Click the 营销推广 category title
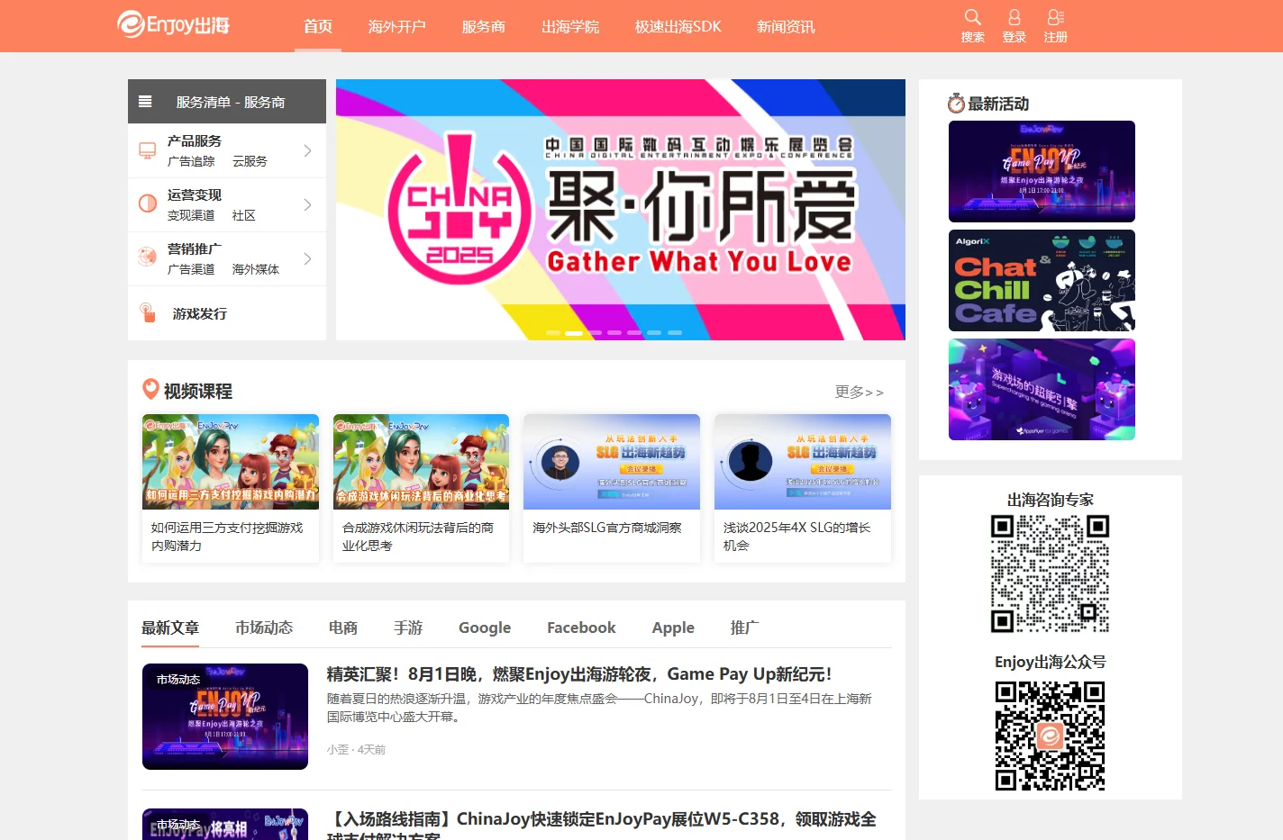Viewport: 1283px width, 840px height. click(195, 249)
